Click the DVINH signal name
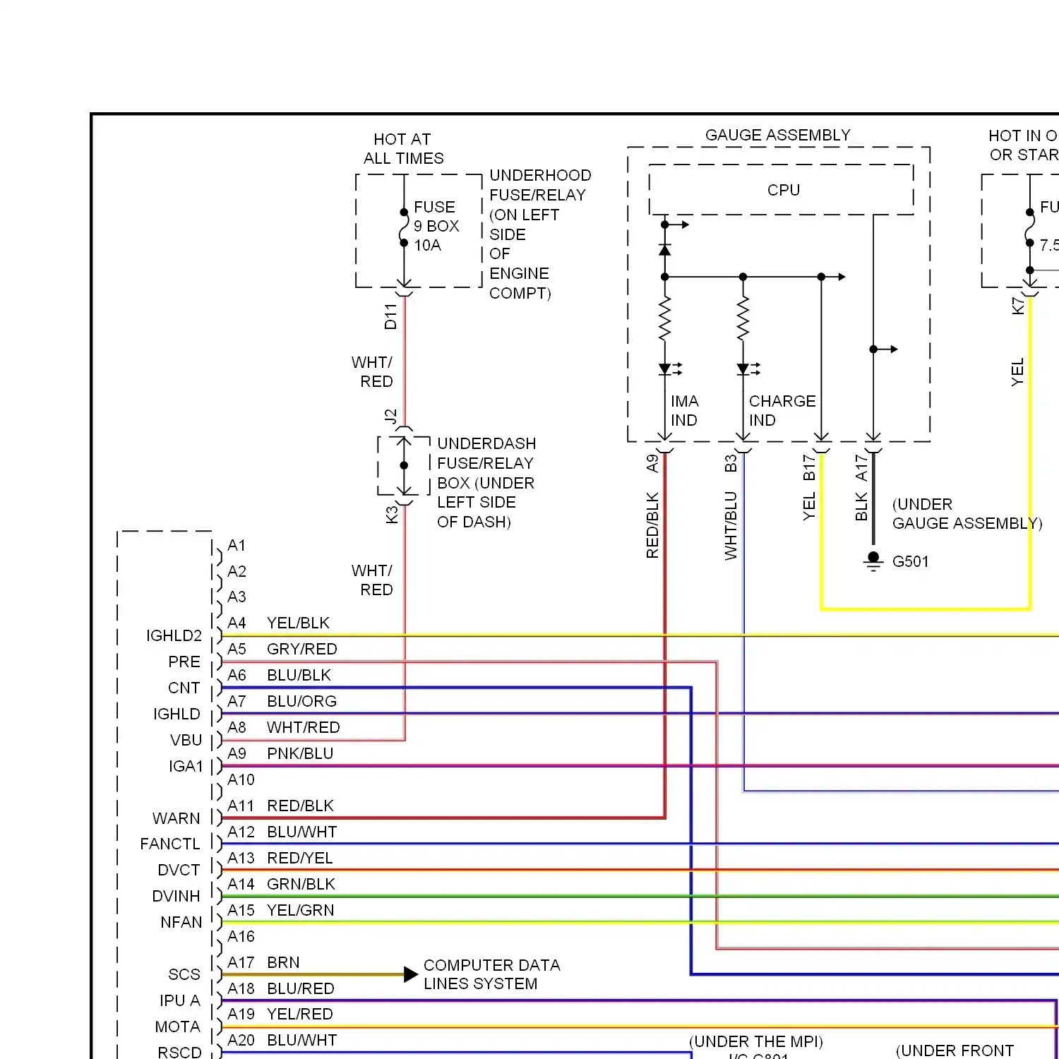The width and height of the screenshot is (1059, 1059). coord(176,896)
